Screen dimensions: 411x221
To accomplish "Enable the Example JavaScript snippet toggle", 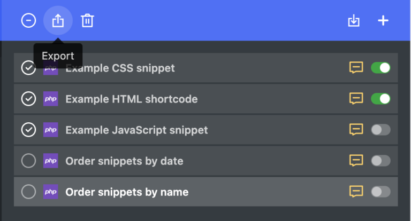I will point(380,130).
